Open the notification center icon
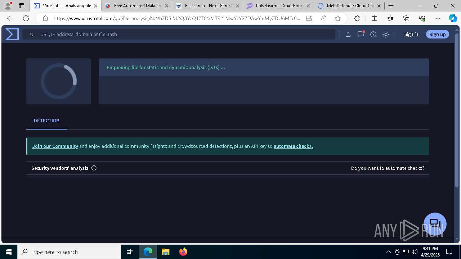This screenshot has height=259, width=461. (x=449, y=252)
